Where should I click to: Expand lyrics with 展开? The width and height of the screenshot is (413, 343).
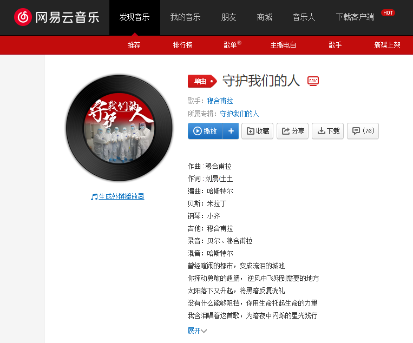coord(197,331)
